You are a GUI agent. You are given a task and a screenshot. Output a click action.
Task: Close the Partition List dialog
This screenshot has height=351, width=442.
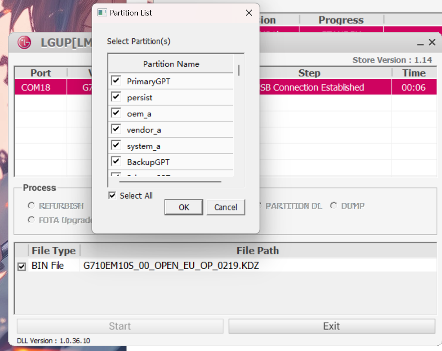tap(249, 13)
